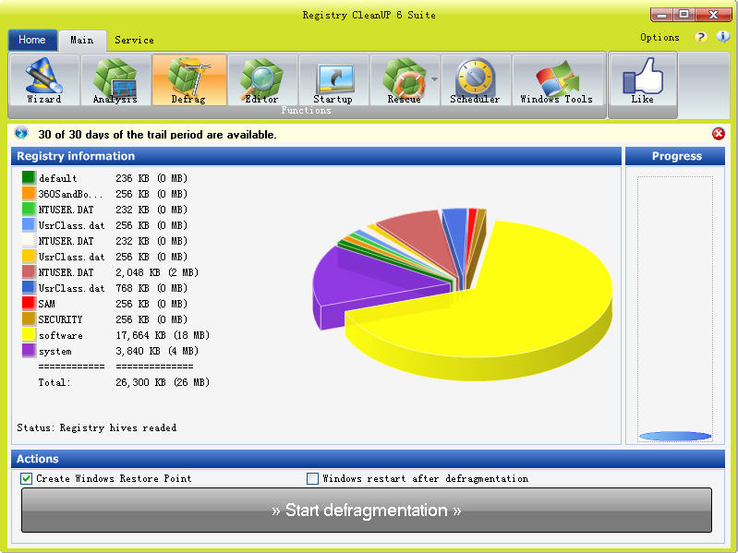Switch to the Home tab
The height and width of the screenshot is (553, 738).
(32, 40)
